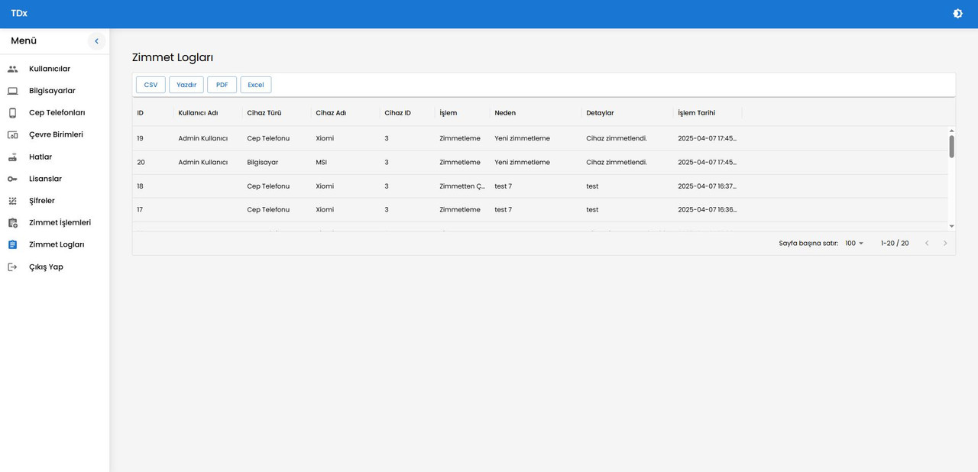Image resolution: width=978 pixels, height=472 pixels.
Task: Click the Excel export button
Action: (256, 85)
